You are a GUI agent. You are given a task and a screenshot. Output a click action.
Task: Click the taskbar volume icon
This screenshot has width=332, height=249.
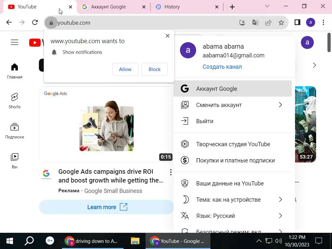278,241
